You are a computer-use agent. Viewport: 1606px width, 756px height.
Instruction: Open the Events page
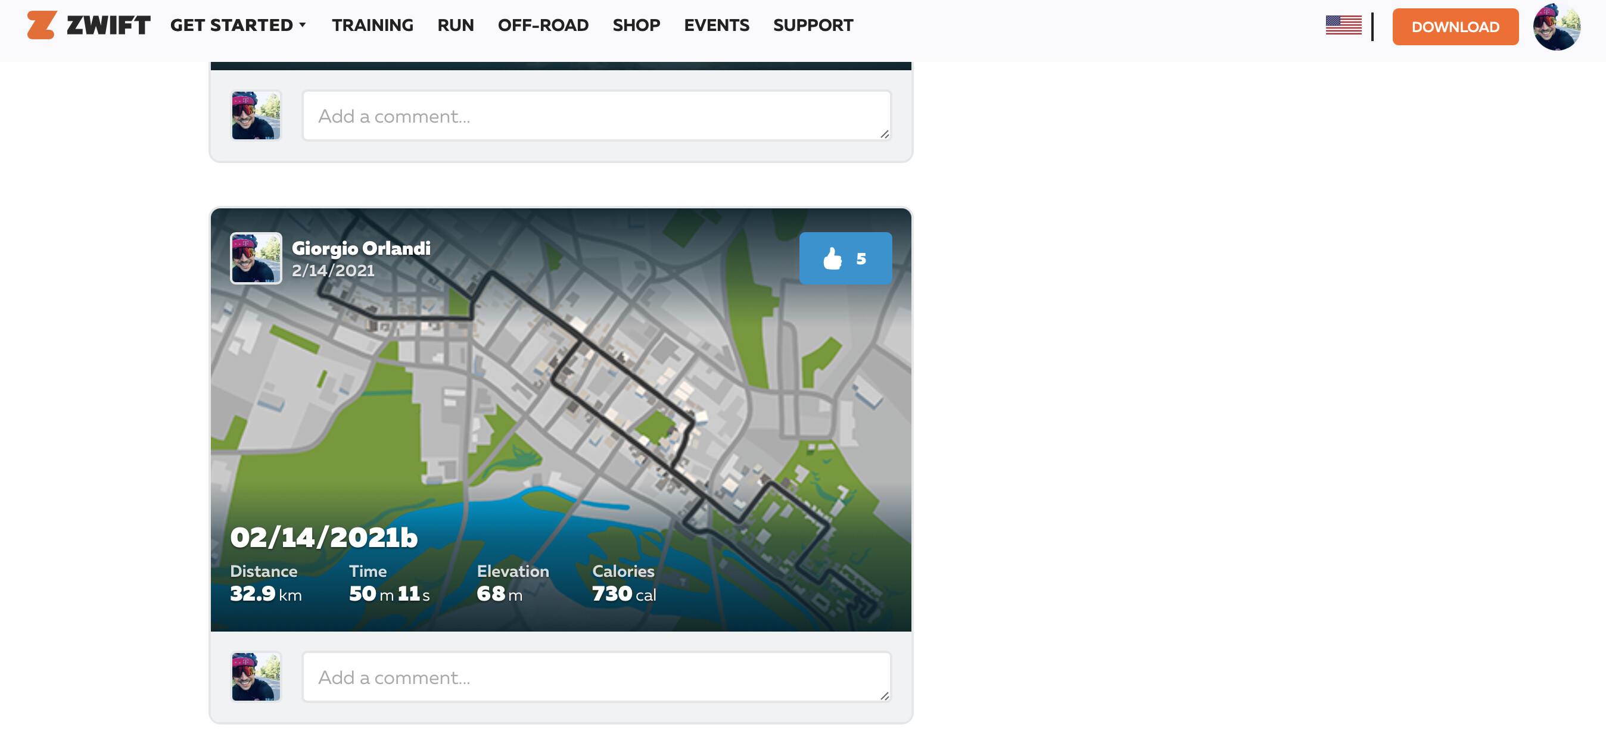pos(717,26)
